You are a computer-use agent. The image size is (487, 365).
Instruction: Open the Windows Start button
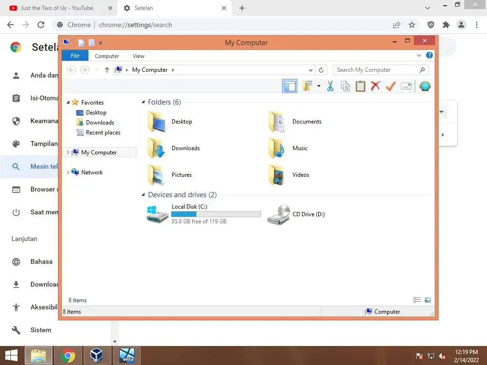[x=11, y=355]
